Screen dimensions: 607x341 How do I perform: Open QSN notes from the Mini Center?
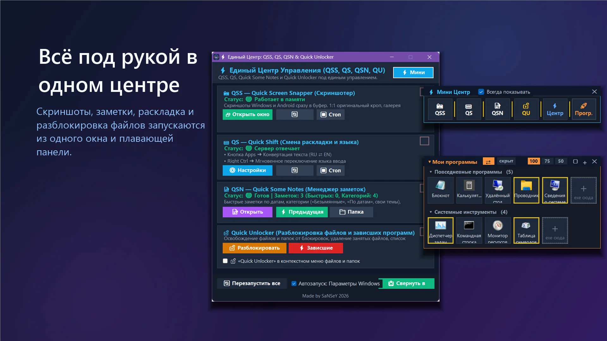point(497,109)
